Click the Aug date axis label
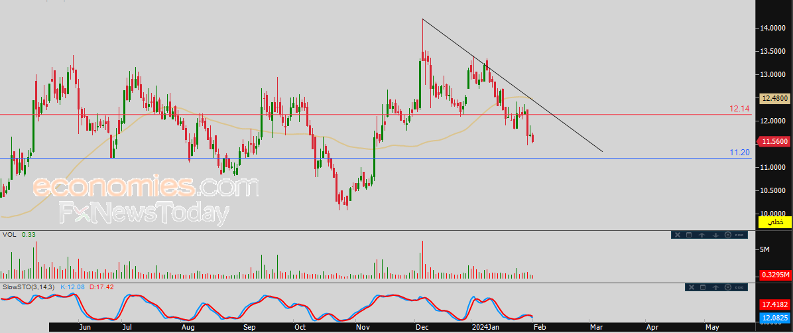The image size is (793, 333). 188,328
